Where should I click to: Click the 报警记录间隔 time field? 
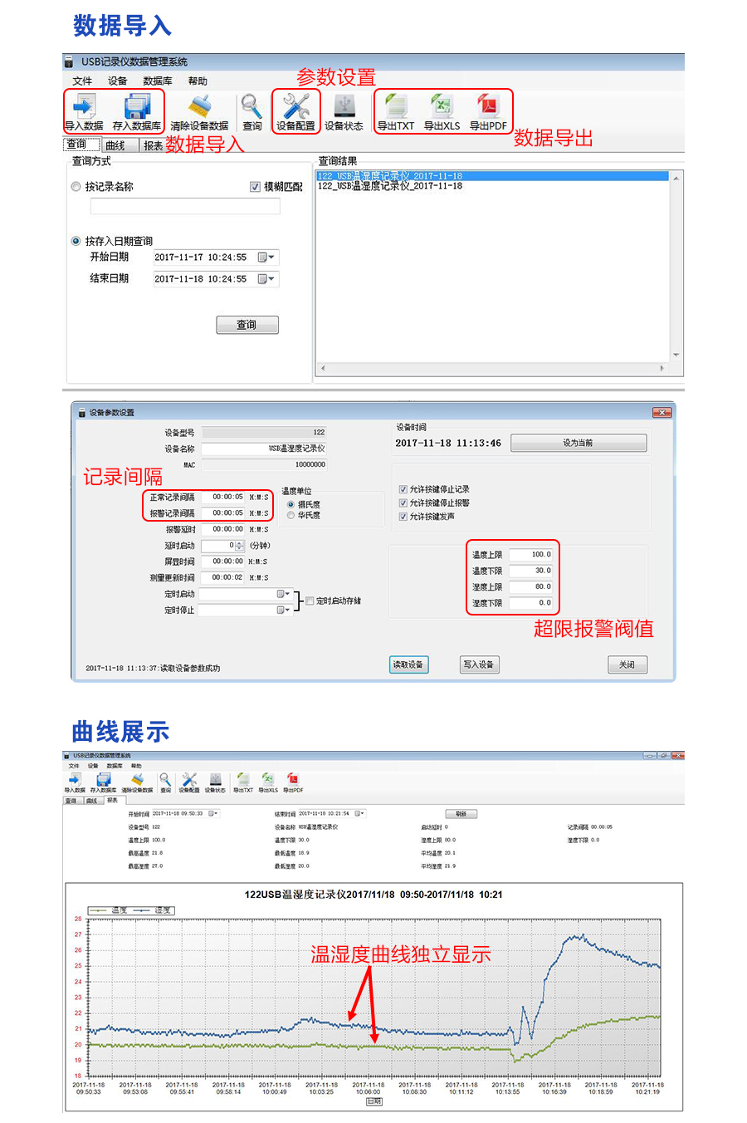click(x=224, y=513)
